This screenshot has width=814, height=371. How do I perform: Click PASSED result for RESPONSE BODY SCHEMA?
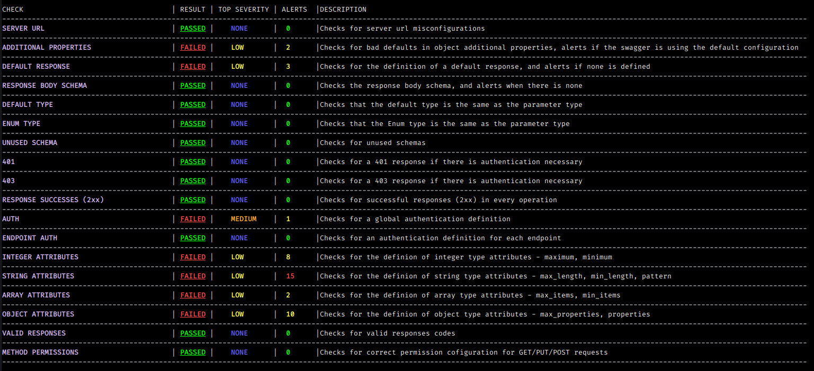(193, 86)
